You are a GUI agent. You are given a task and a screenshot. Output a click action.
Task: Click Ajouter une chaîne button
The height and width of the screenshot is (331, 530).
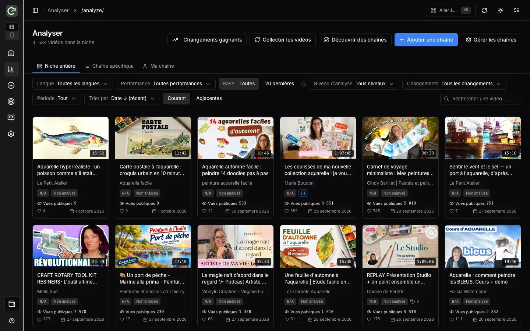click(x=426, y=40)
